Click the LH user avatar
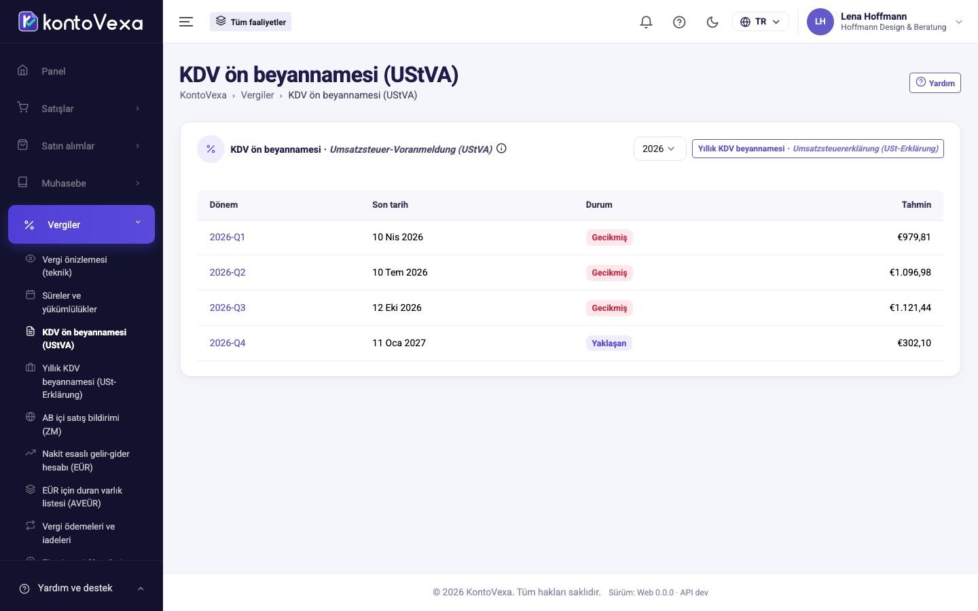Viewport: 978px width, 611px height. tap(820, 22)
